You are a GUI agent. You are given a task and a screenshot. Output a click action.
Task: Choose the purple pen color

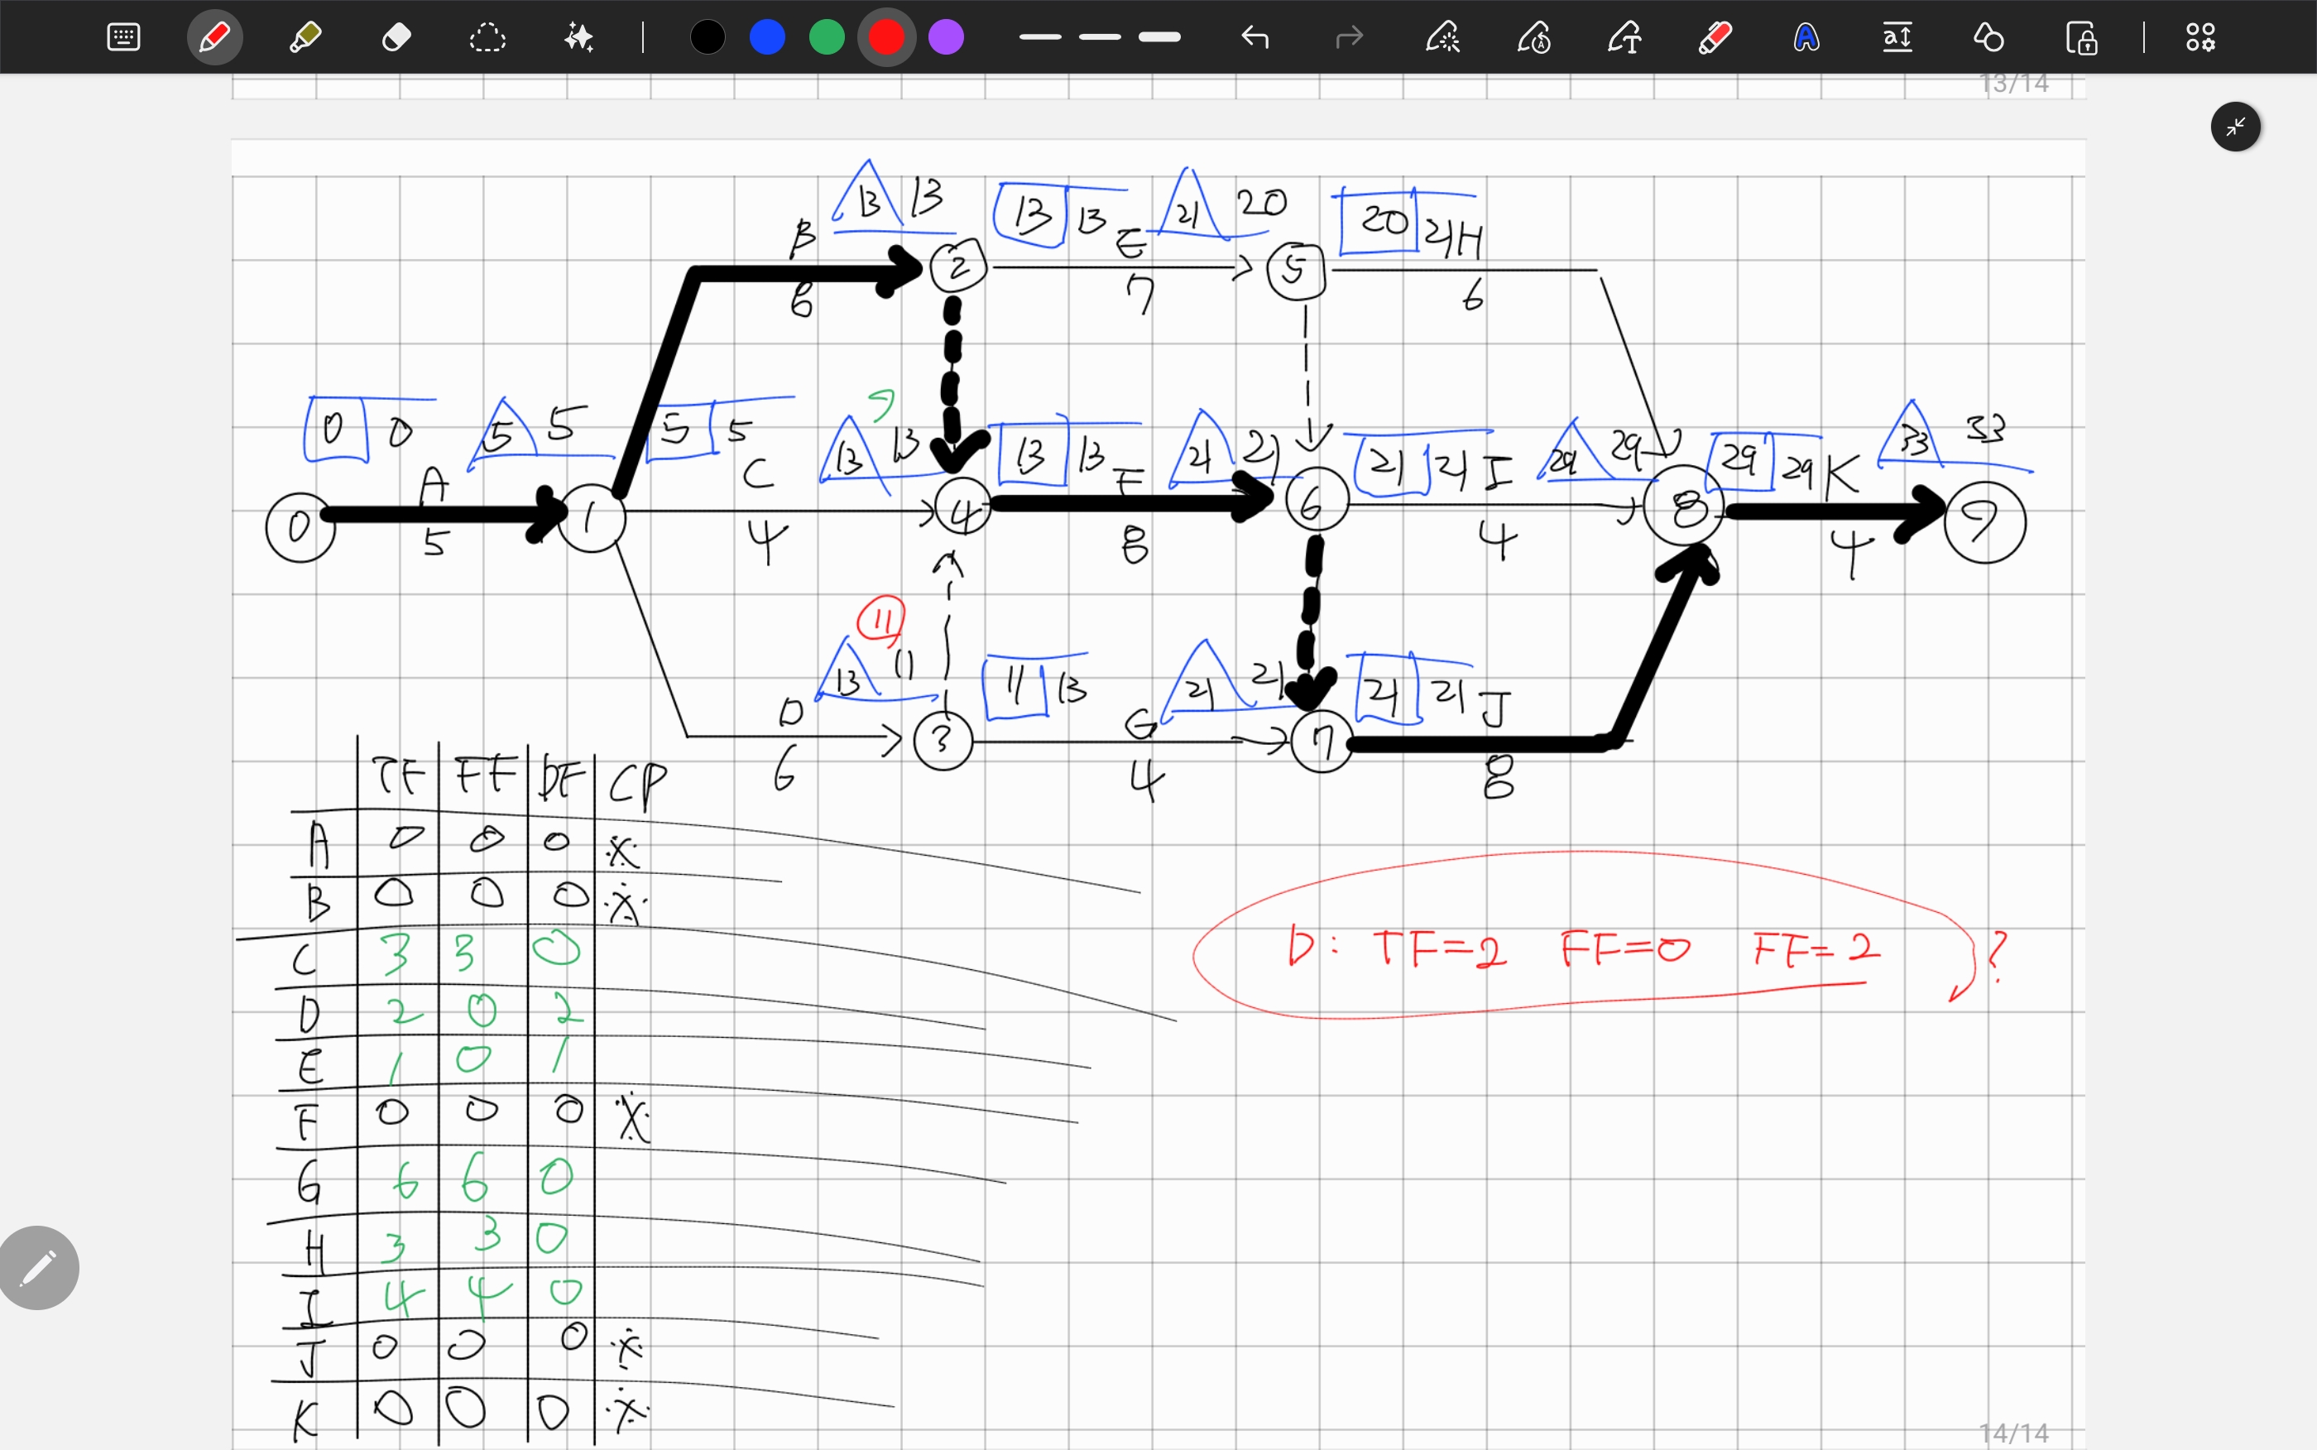point(946,37)
